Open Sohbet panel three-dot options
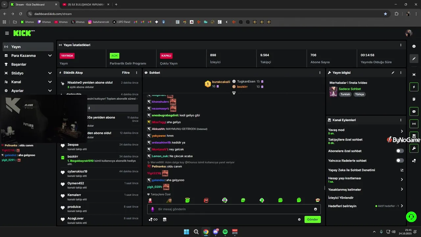This screenshot has width=421, height=237. pyautogui.click(x=320, y=73)
